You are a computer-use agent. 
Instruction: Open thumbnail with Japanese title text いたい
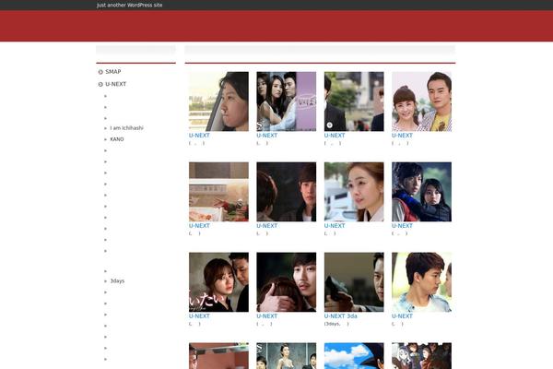pyautogui.click(x=218, y=282)
